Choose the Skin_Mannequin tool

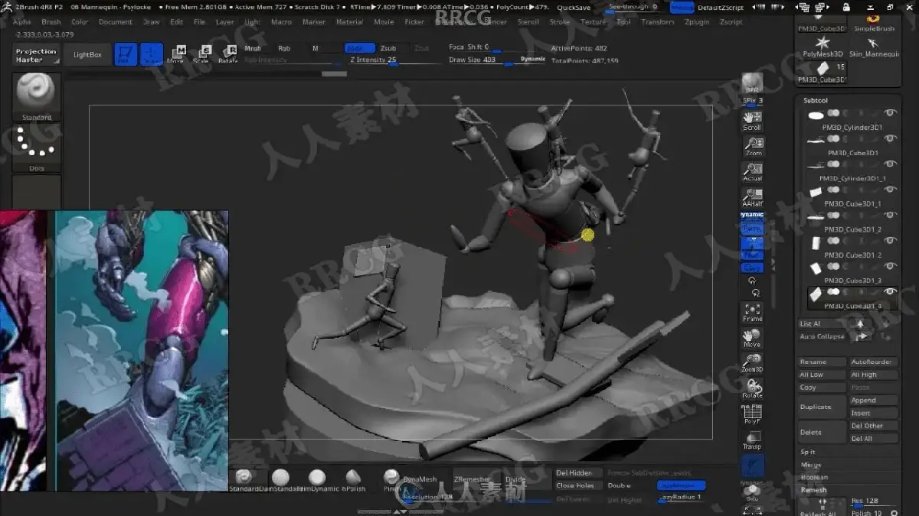tap(874, 47)
